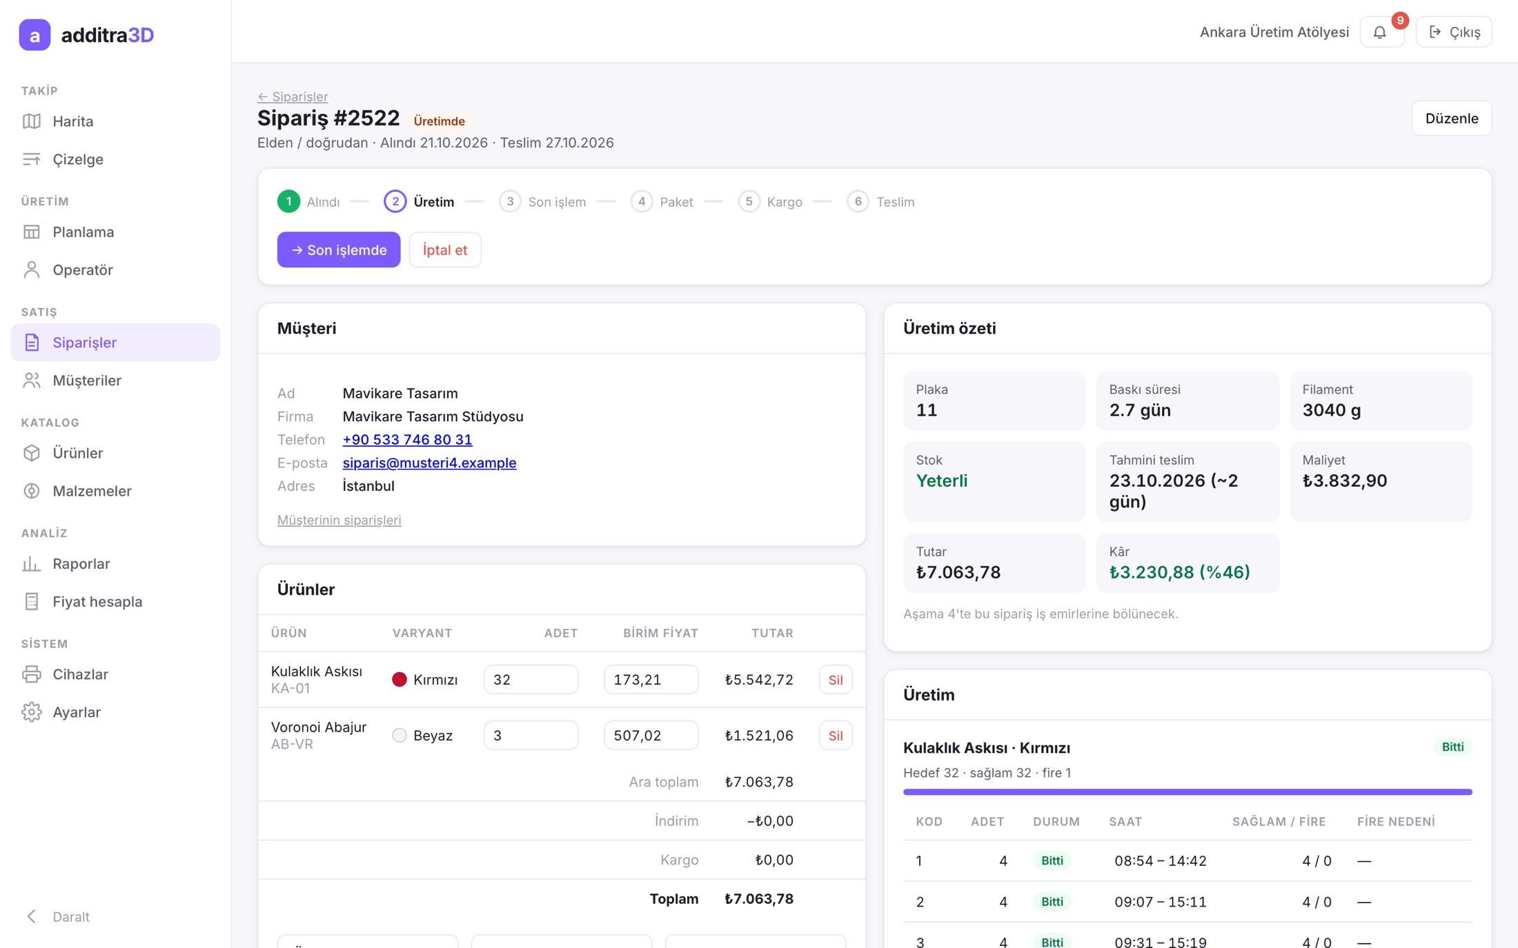The width and height of the screenshot is (1518, 948).
Task: Click the Yeterli stock status value
Action: point(942,481)
